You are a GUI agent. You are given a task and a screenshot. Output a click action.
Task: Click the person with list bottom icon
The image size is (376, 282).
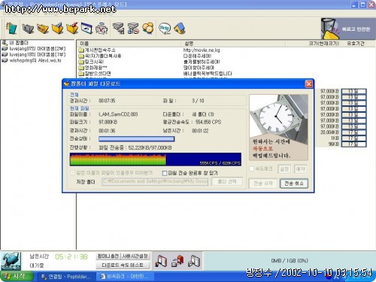tap(161, 261)
